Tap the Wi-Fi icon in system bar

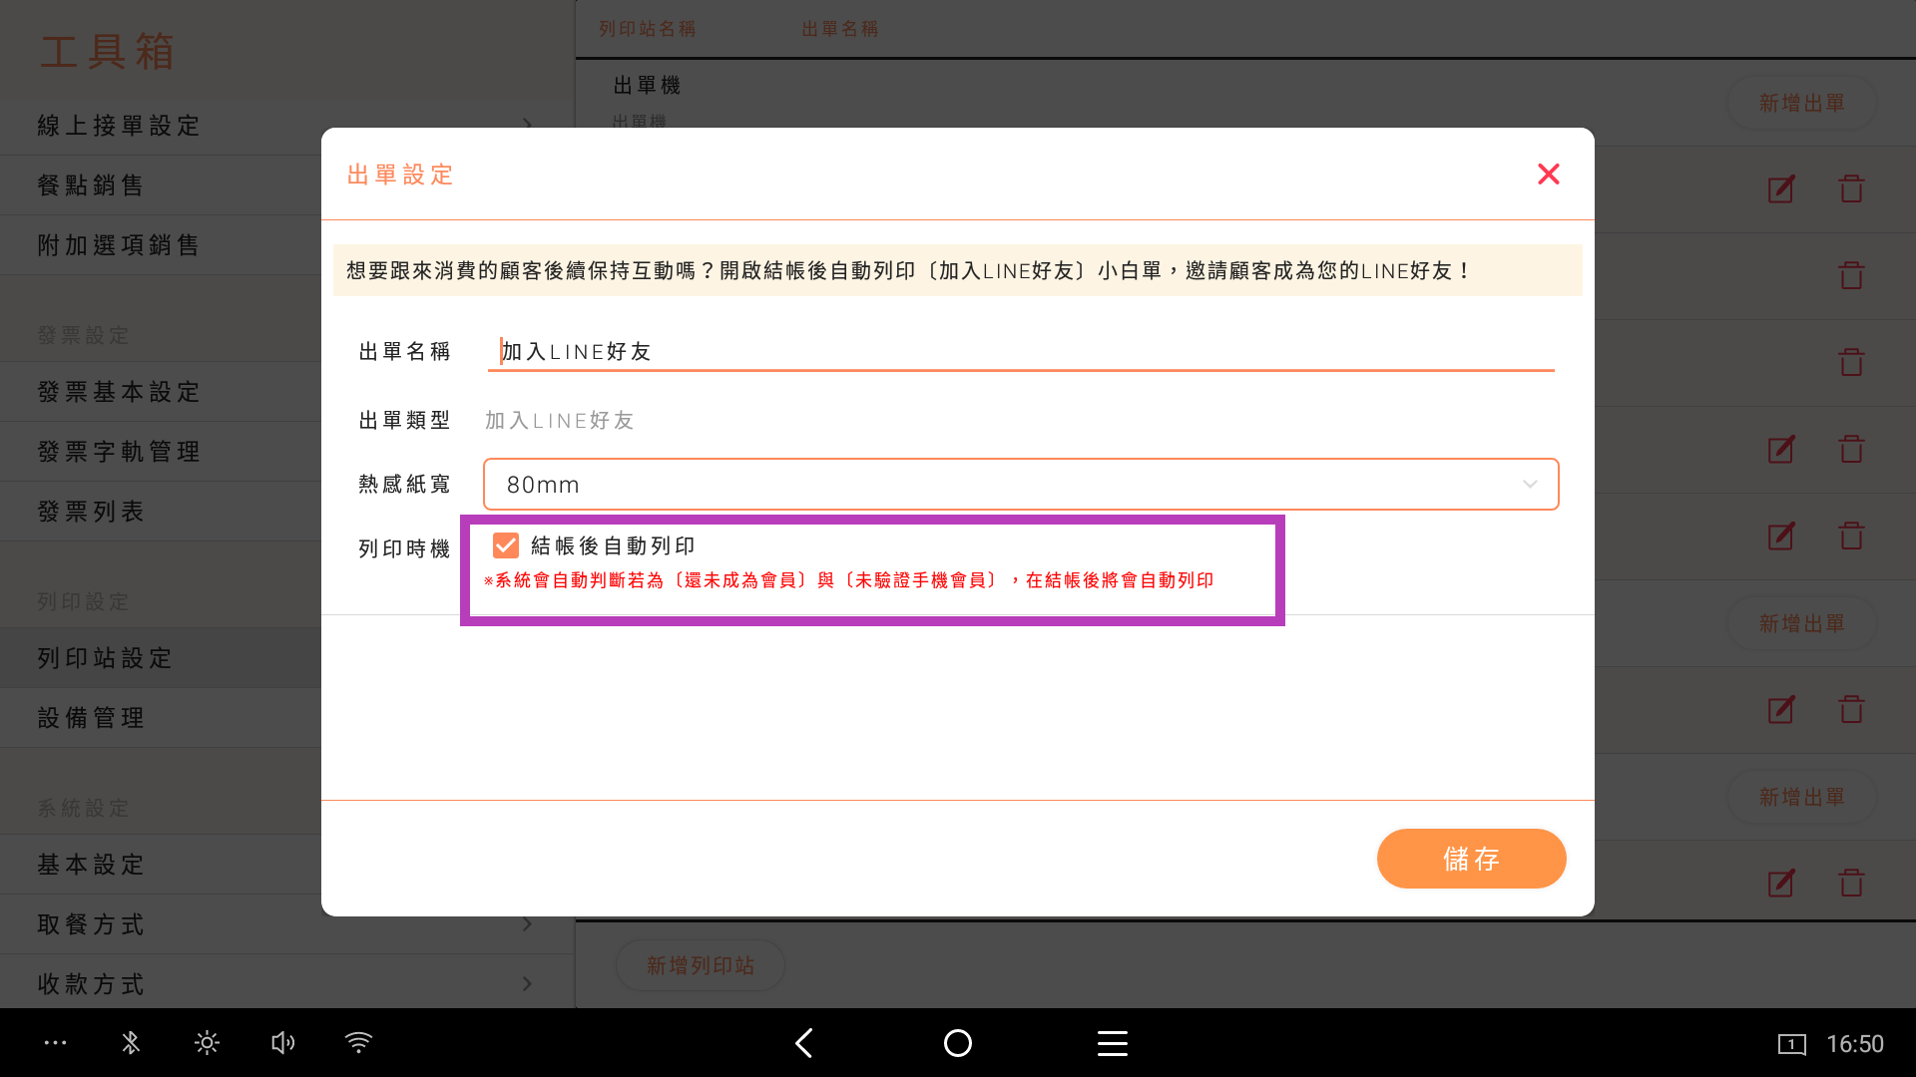(x=358, y=1043)
